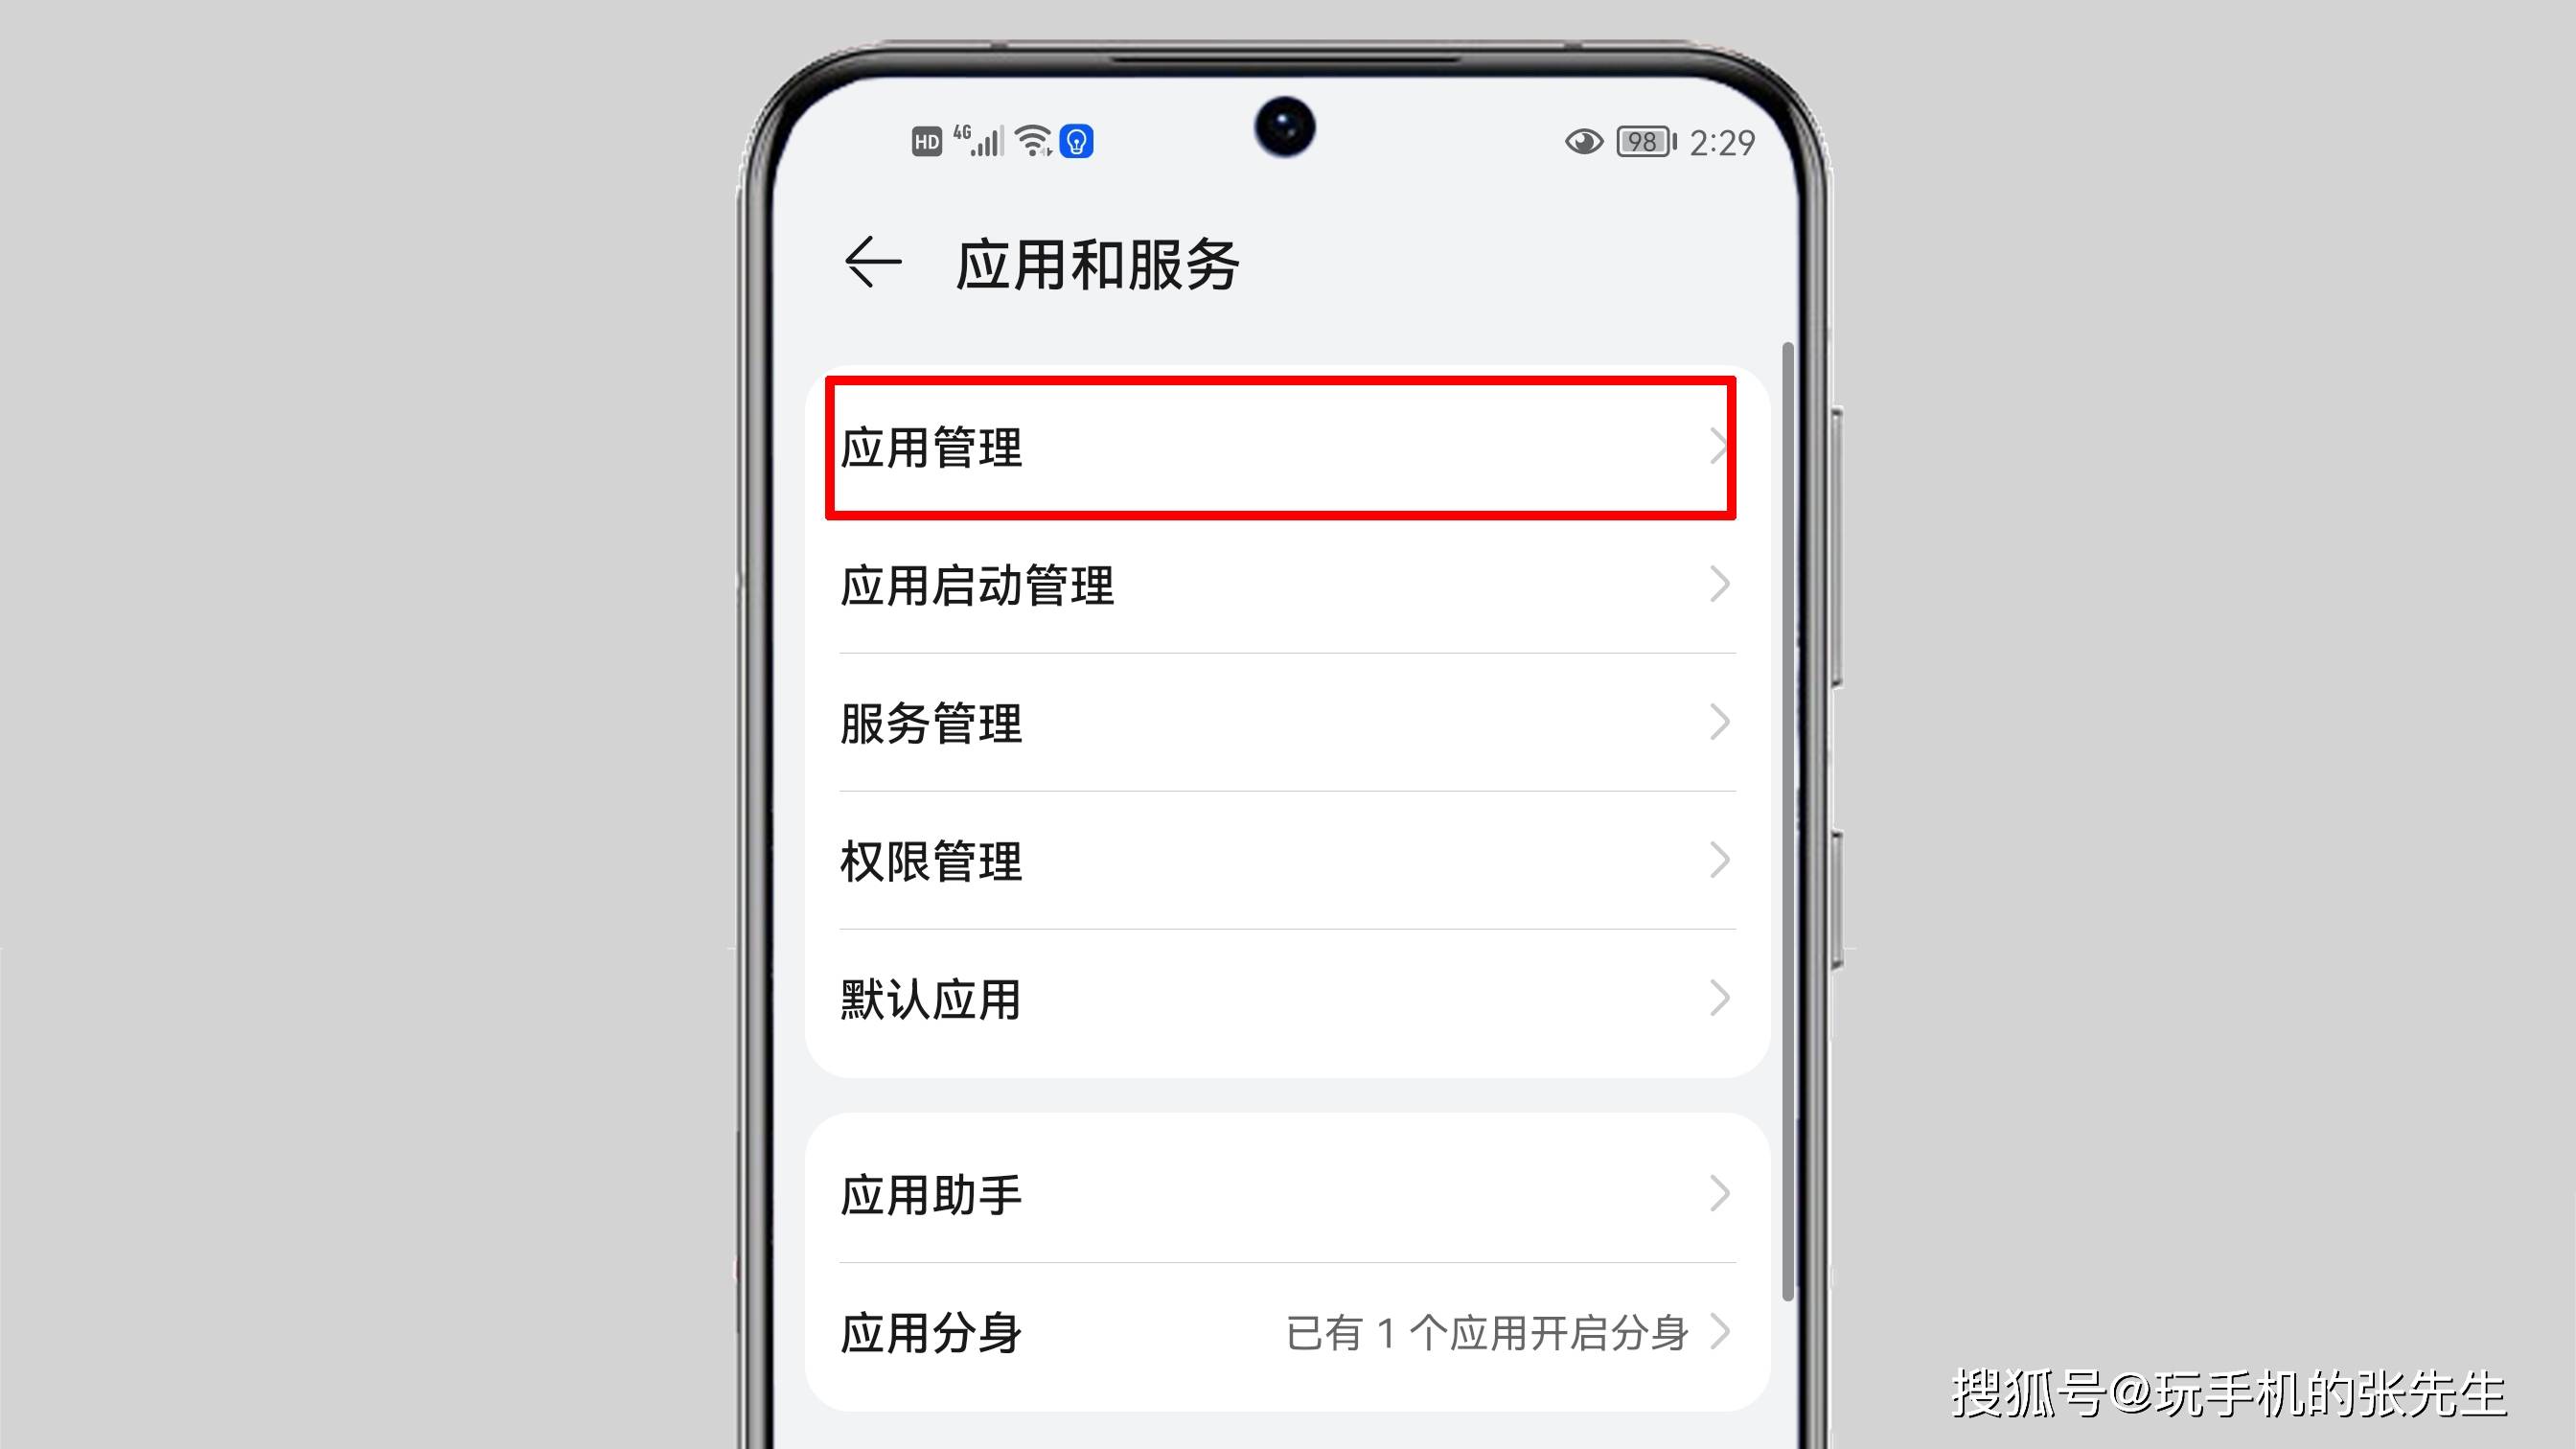This screenshot has width=2576, height=1449.
Task: Open 权限管理 settings
Action: click(x=1286, y=860)
